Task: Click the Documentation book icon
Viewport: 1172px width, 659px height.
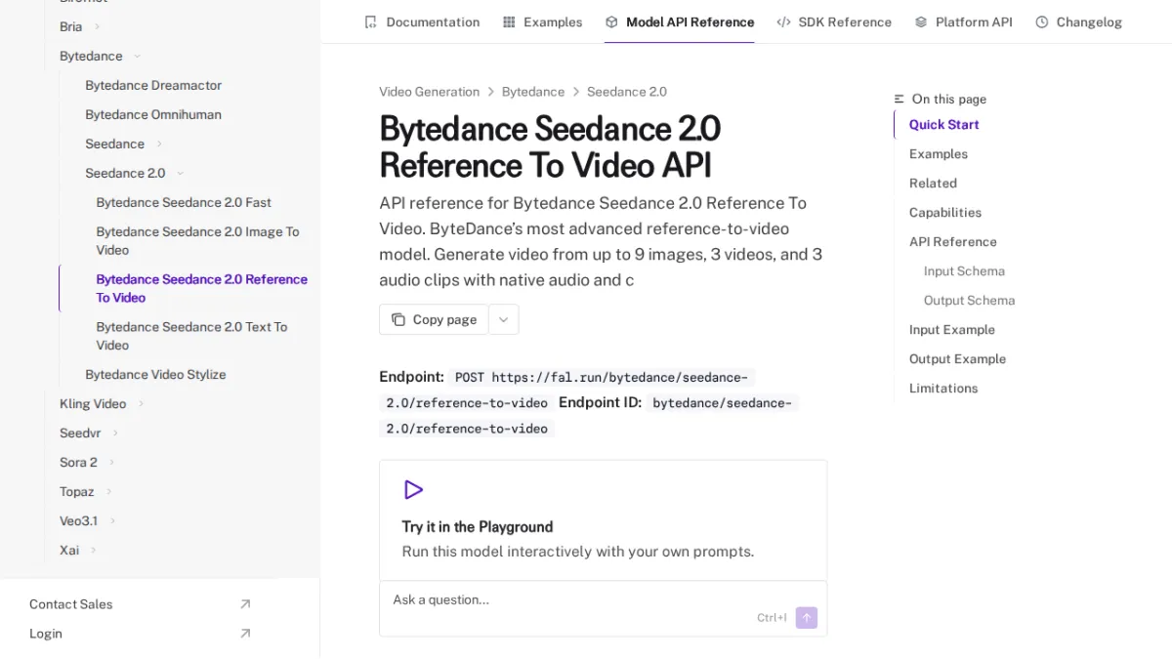Action: coord(370,21)
